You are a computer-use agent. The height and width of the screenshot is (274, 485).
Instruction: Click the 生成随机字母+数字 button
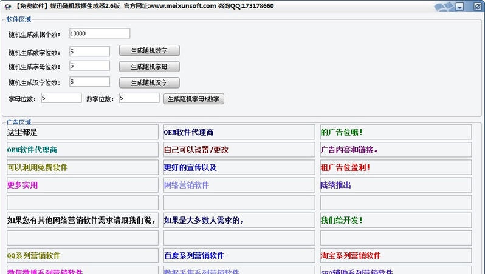tap(194, 99)
